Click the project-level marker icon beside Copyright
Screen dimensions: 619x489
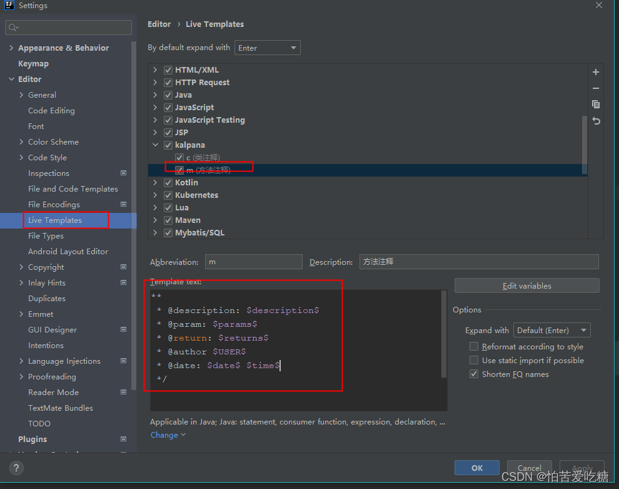point(123,267)
